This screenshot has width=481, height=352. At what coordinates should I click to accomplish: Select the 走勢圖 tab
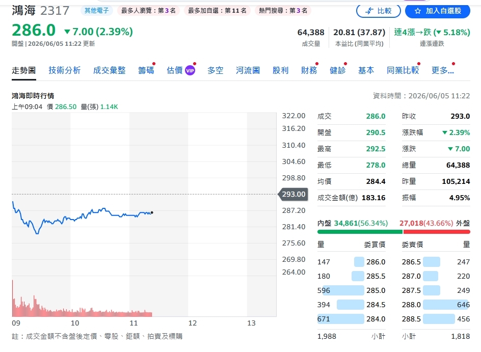click(23, 70)
